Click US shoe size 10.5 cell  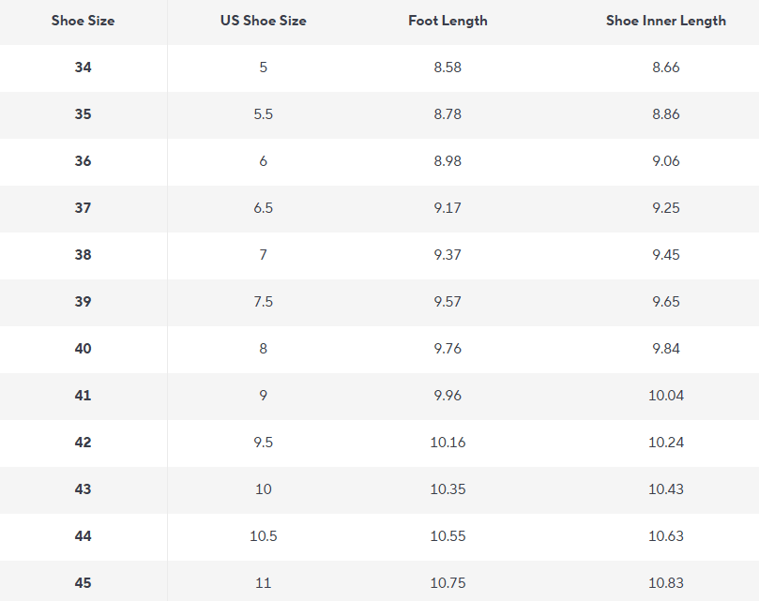tap(263, 536)
